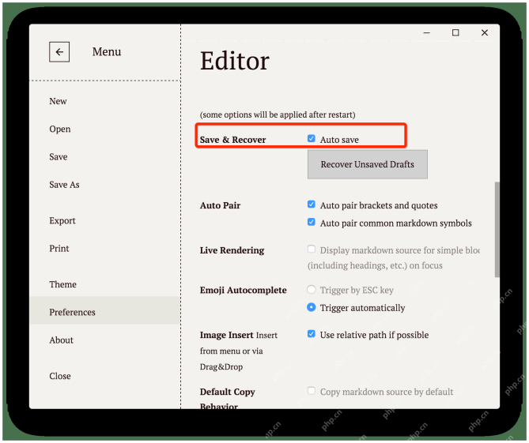Click Save in the sidebar menu

pyautogui.click(x=59, y=156)
